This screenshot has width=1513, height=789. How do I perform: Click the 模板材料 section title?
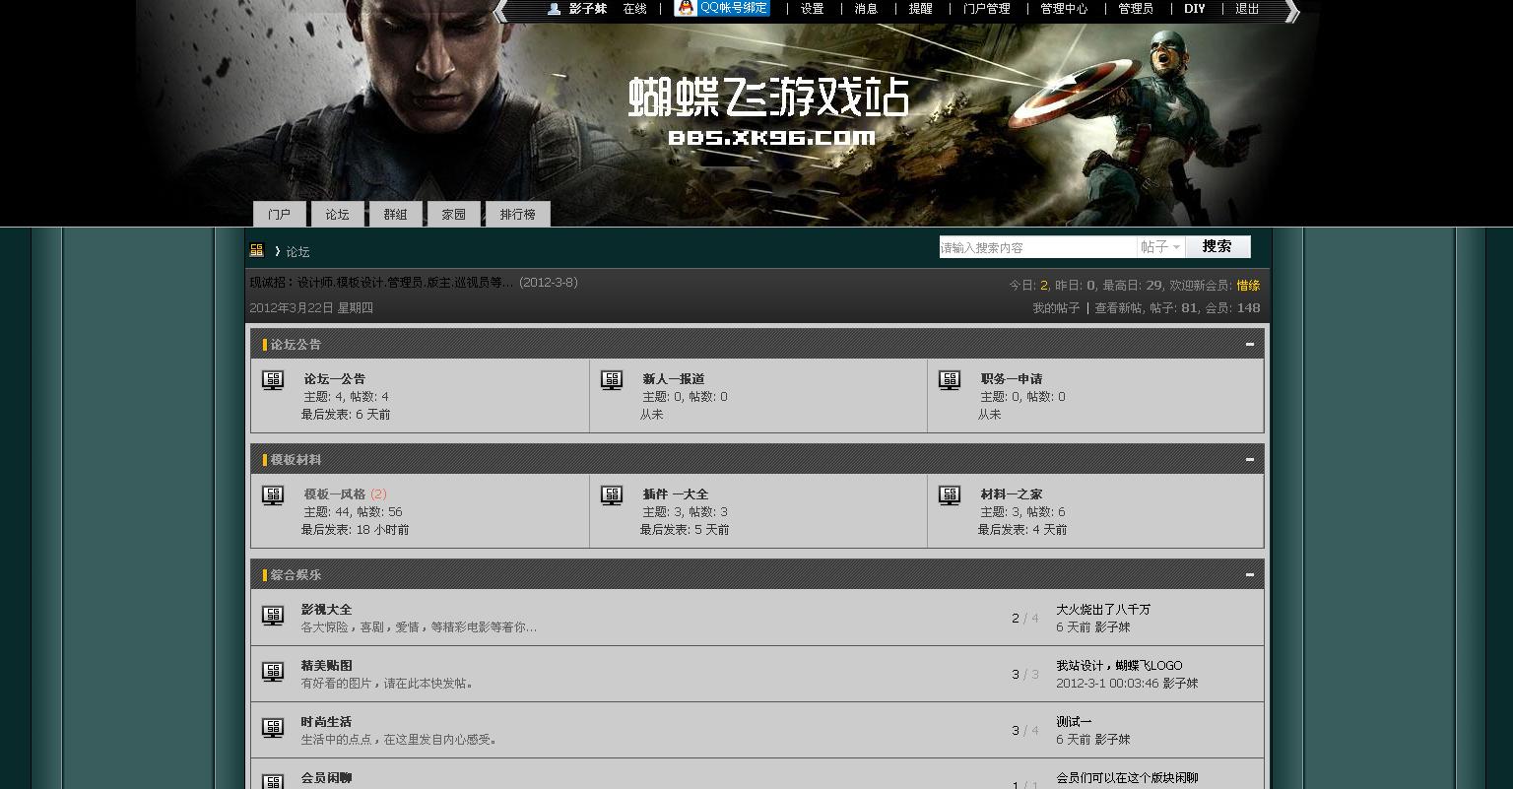(x=296, y=460)
